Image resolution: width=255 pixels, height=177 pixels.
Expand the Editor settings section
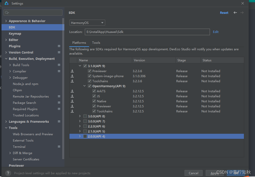point(6,40)
